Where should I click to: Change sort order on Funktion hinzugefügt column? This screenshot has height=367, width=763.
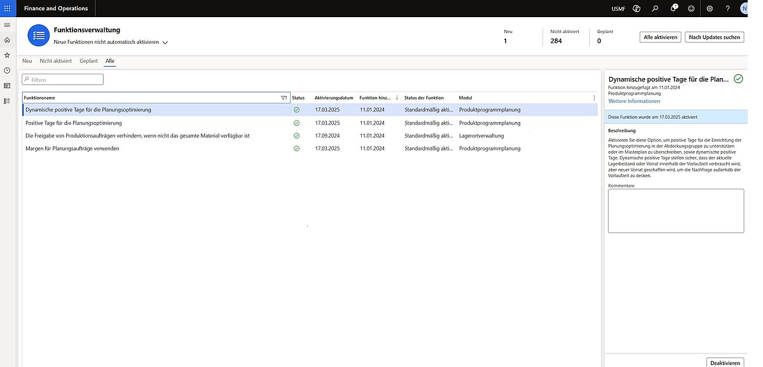point(397,98)
